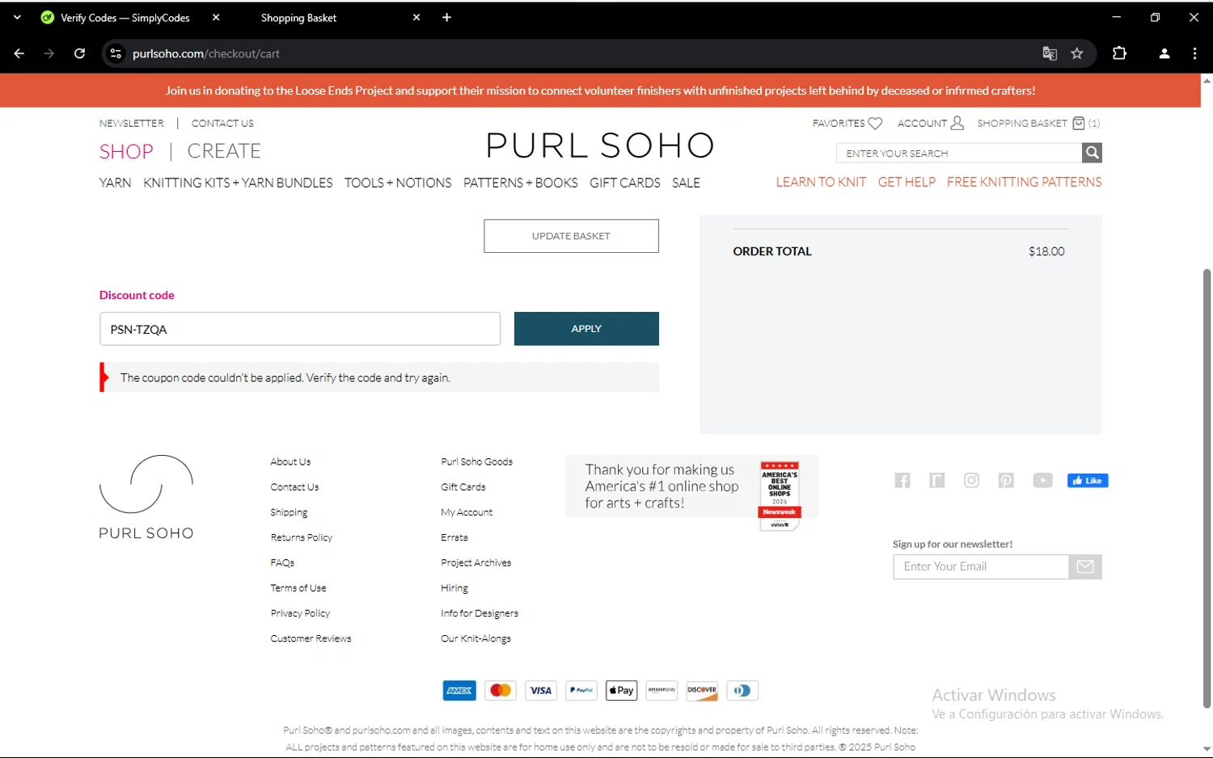Click the Visa payment icon
1213x758 pixels.
540,690
